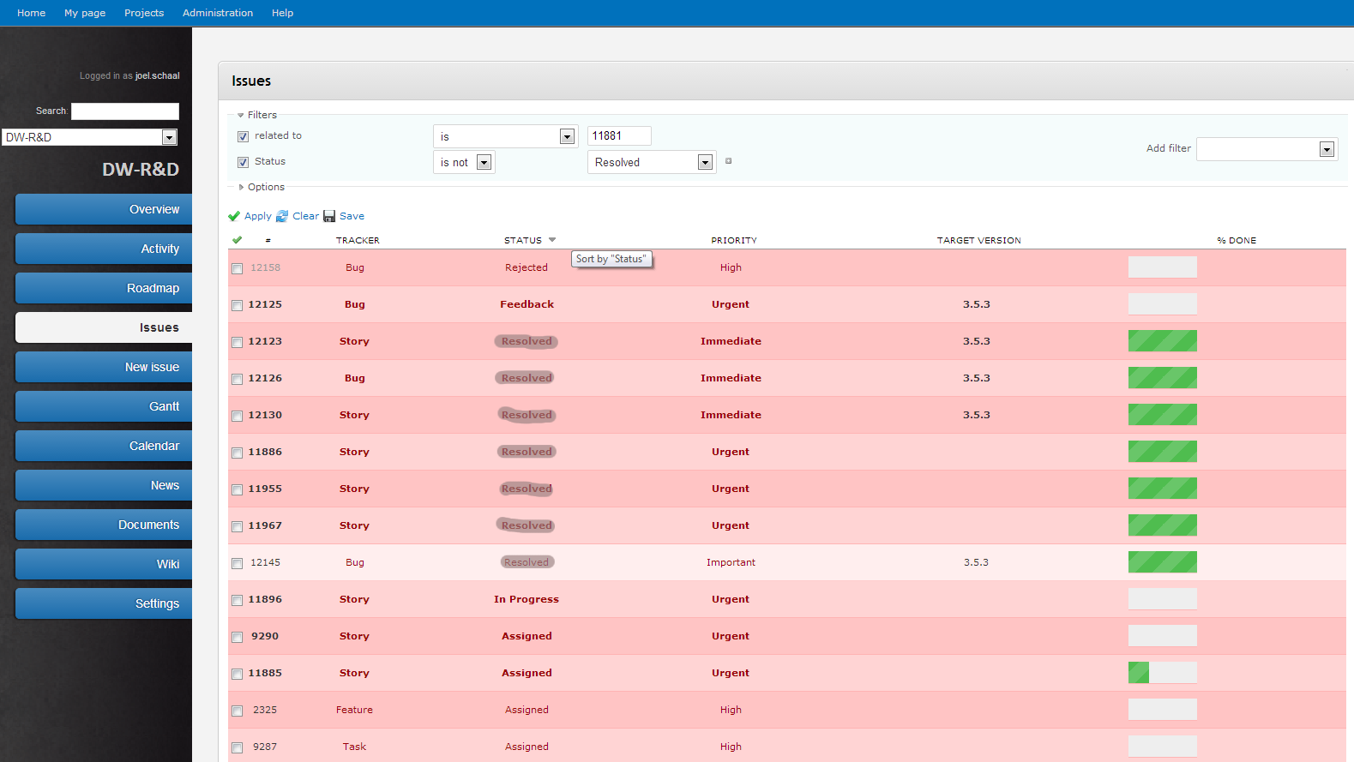Toggle the 'related to' filter checkbox
Screen dimensions: 1354x762
(243, 136)
